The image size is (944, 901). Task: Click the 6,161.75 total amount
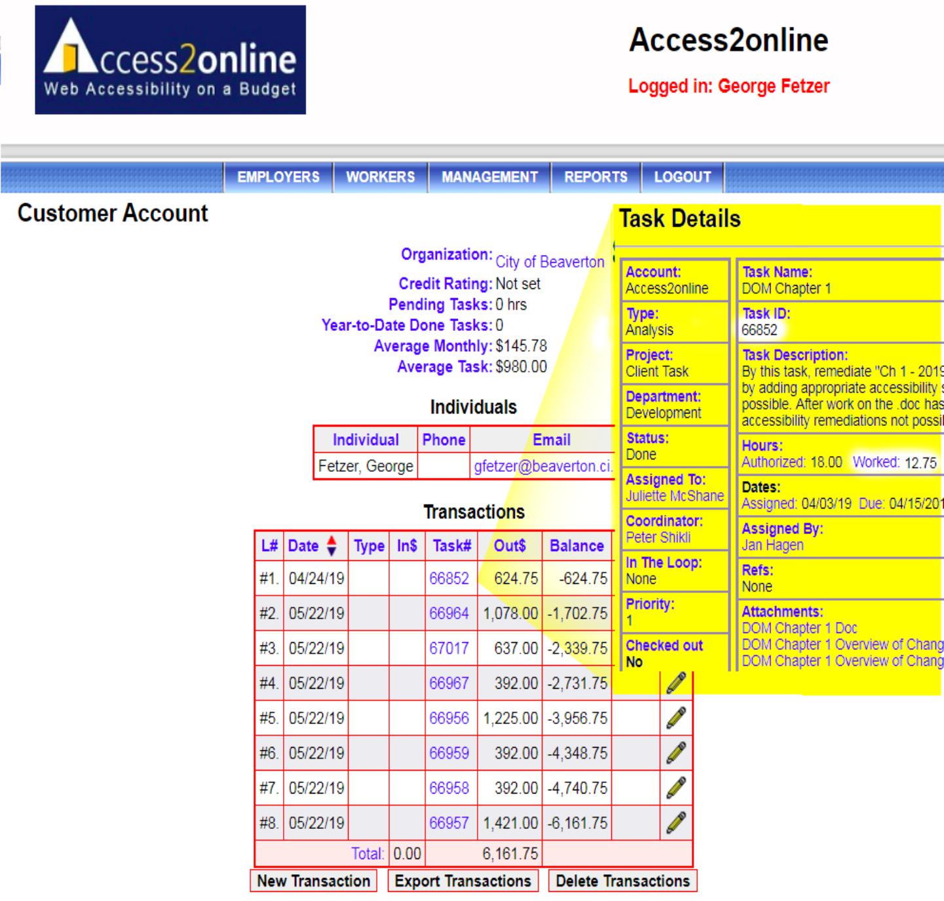click(510, 854)
